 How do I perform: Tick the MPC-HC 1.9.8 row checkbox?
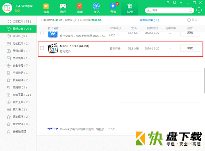coord(42,48)
